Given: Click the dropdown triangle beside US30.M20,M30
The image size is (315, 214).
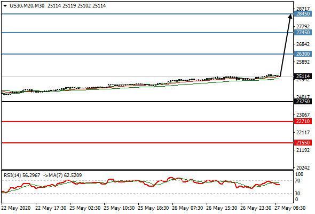Looking at the screenshot, I should click(5, 6).
